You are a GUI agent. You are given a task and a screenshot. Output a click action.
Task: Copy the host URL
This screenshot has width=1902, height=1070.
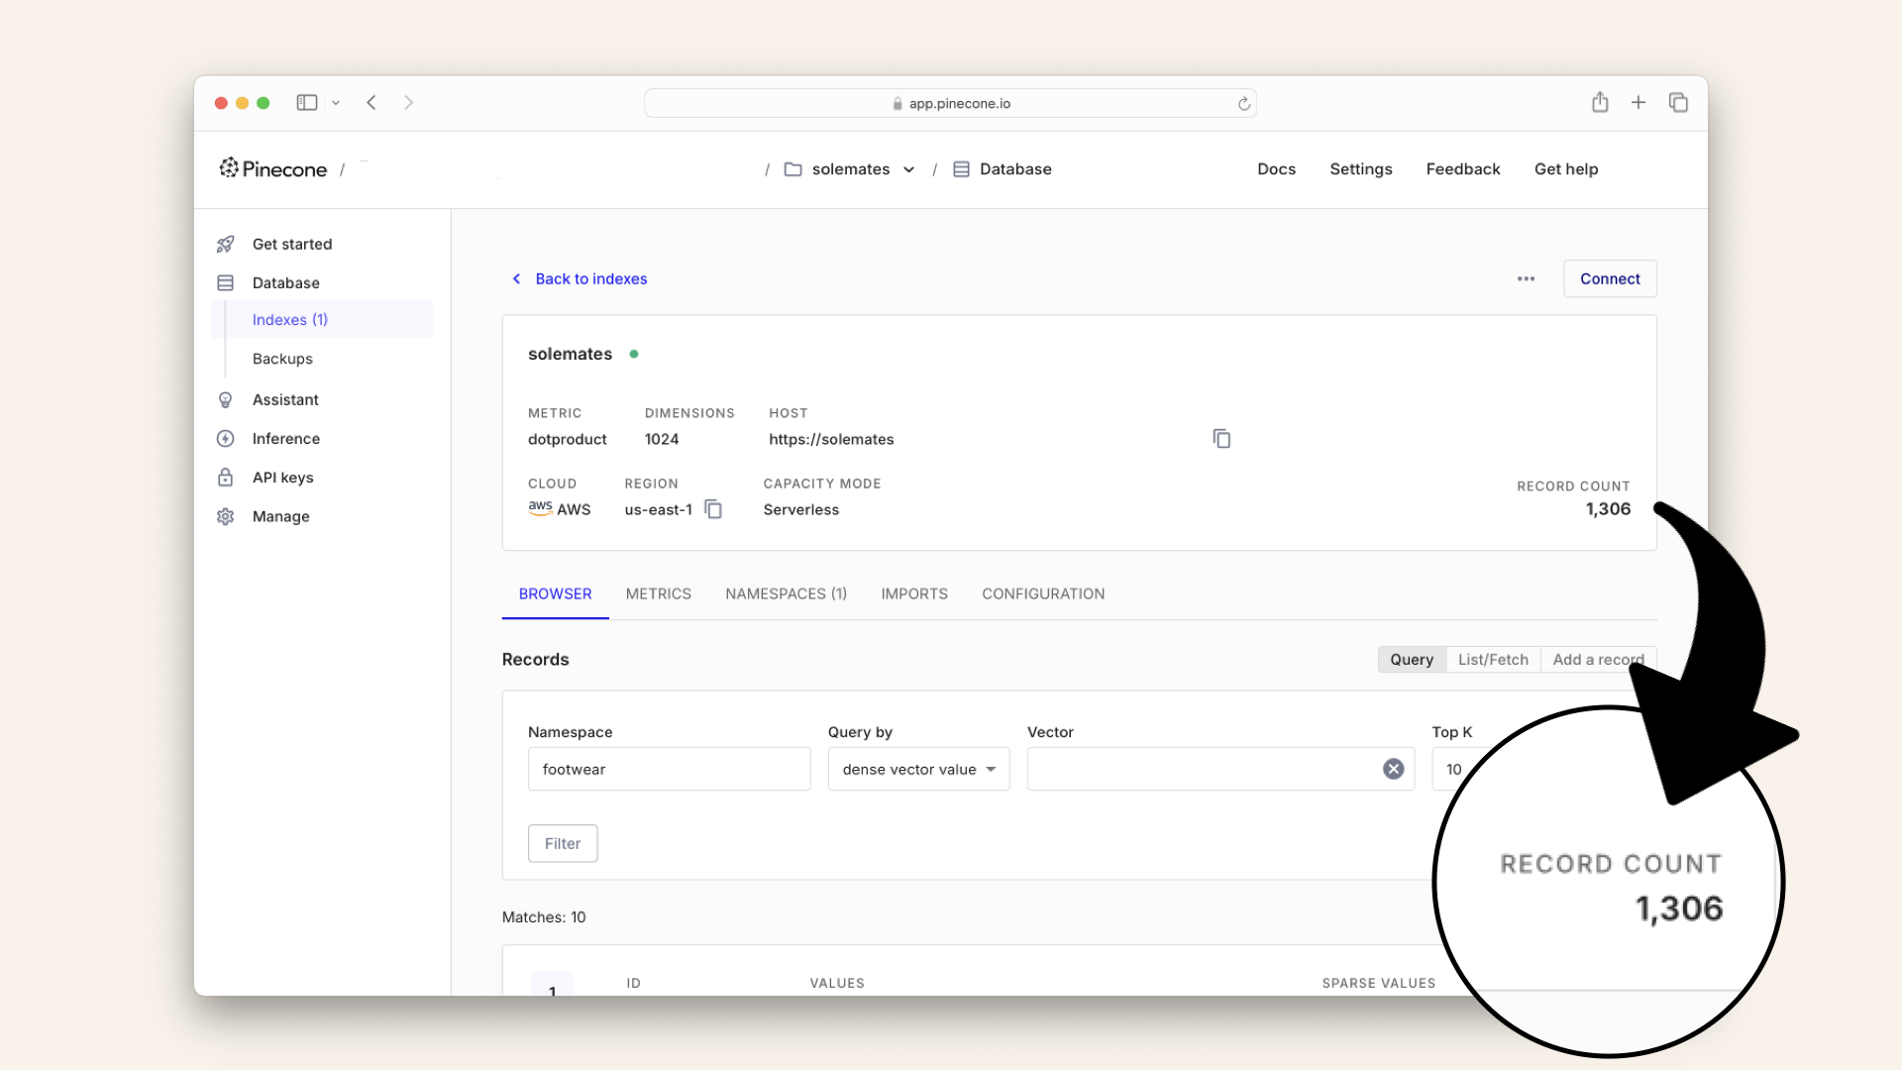coord(1221,439)
